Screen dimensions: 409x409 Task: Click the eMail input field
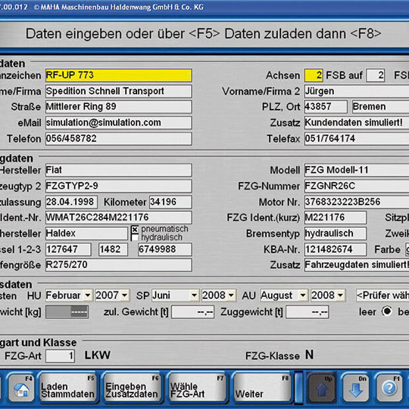[x=119, y=123]
